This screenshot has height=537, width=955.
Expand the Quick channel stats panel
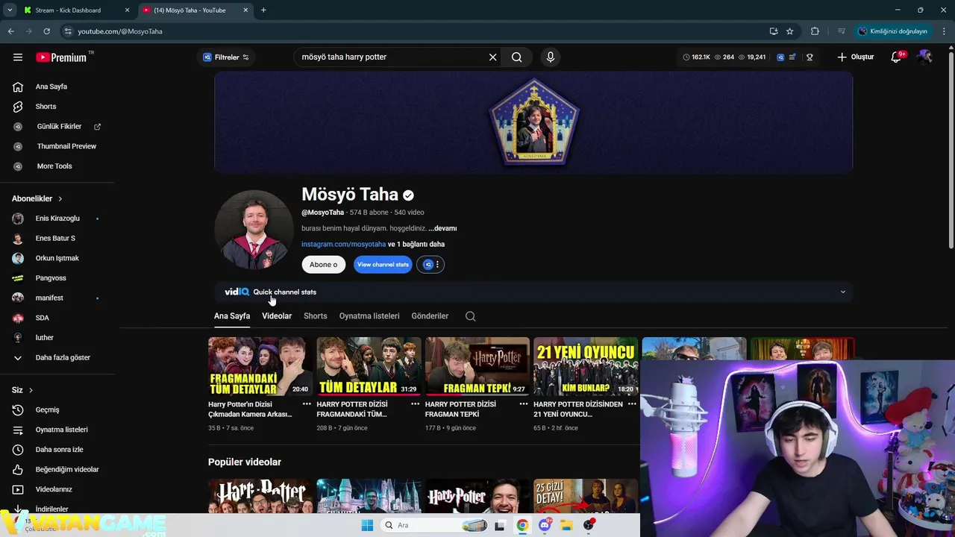[x=843, y=292]
